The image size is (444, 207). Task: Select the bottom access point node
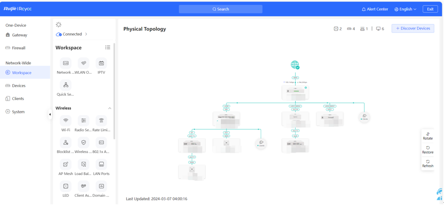[192, 172]
